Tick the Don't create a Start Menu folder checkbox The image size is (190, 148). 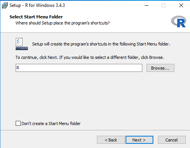pyautogui.click(x=18, y=124)
